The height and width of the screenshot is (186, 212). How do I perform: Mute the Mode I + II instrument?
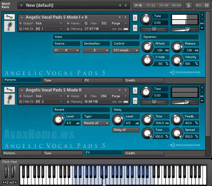point(135,28)
